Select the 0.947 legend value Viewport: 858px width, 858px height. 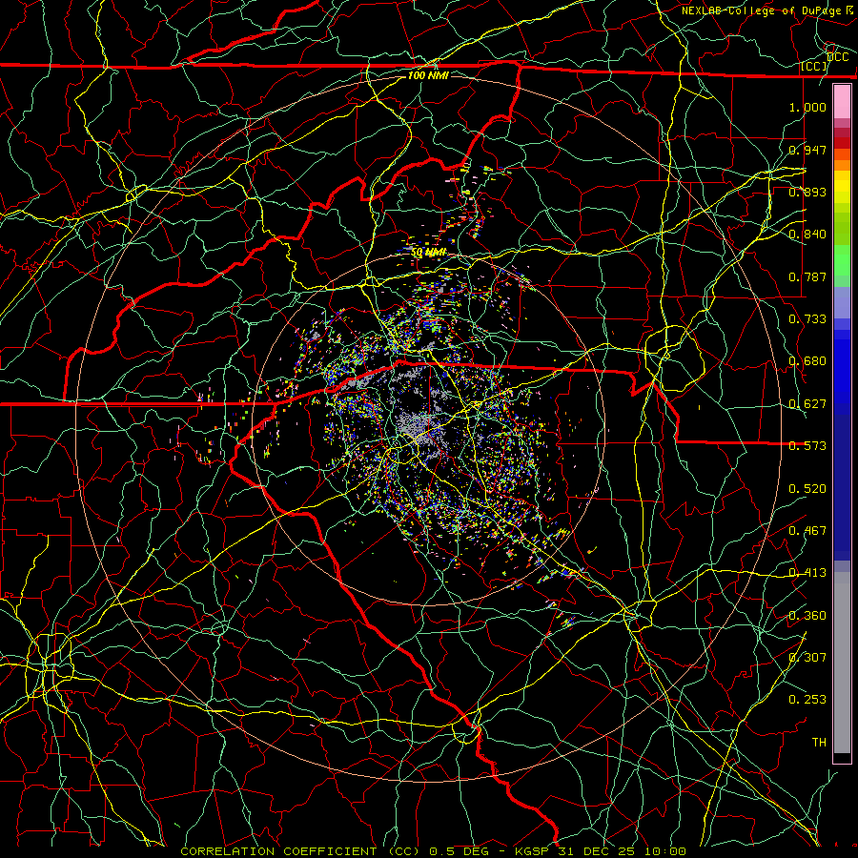coord(807,150)
